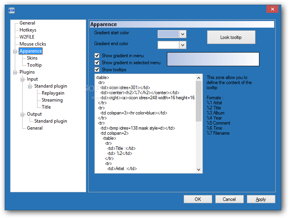This screenshot has height=218, width=289.
Task: Collapse the Input tree node
Action: (23, 79)
